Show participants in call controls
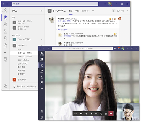This screenshot has width=141, height=122. pyautogui.click(x=106, y=114)
